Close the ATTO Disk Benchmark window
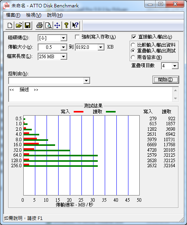 pyautogui.click(x=175, y=4)
